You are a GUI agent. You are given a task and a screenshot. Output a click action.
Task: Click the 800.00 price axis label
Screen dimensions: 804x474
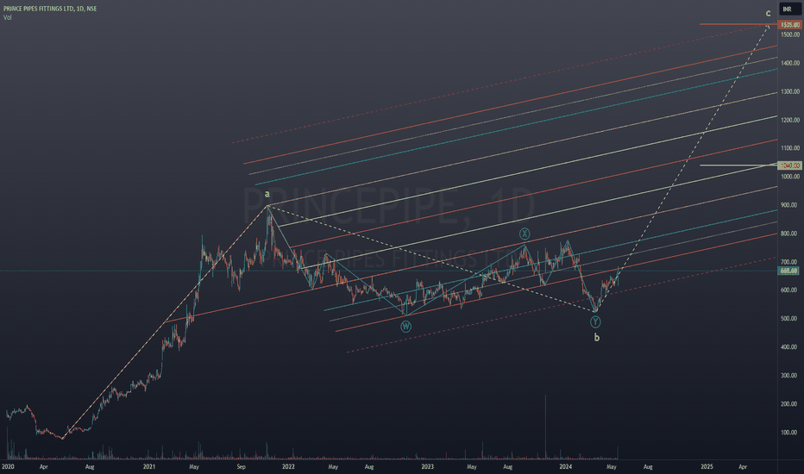point(789,234)
